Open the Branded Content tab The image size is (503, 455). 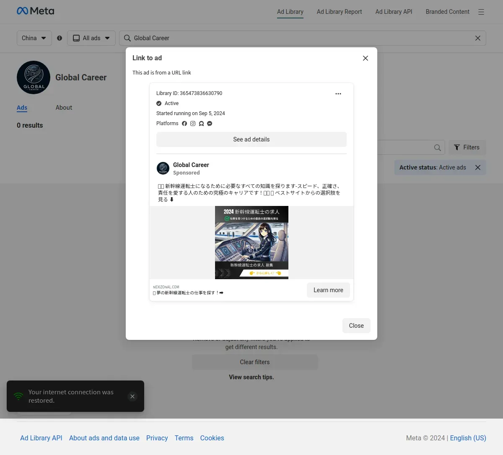pyautogui.click(x=448, y=12)
